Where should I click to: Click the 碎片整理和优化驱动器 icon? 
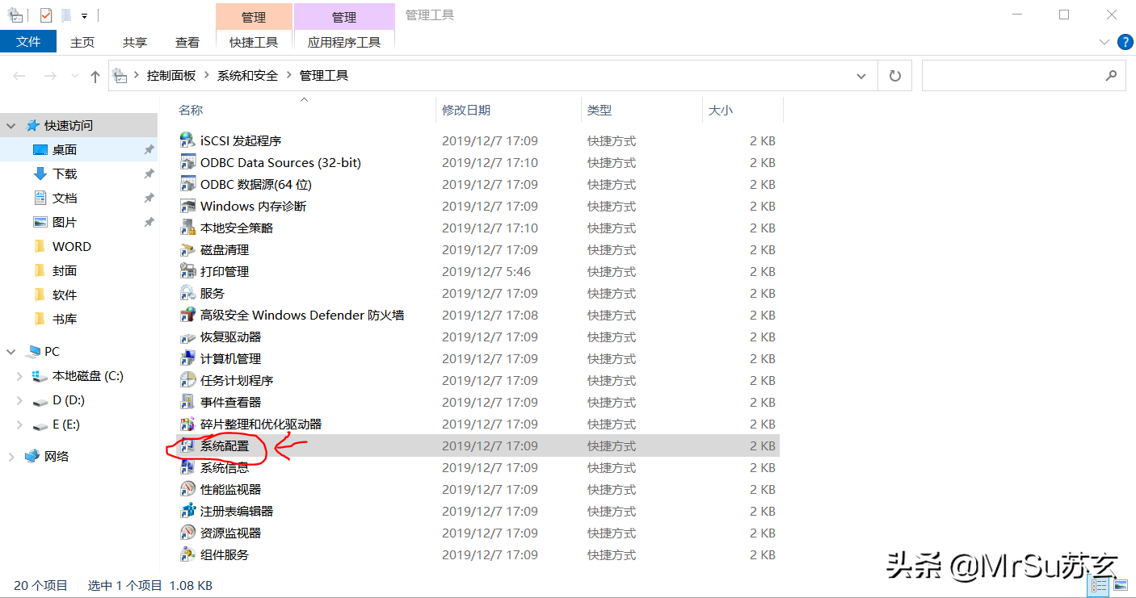tap(187, 424)
